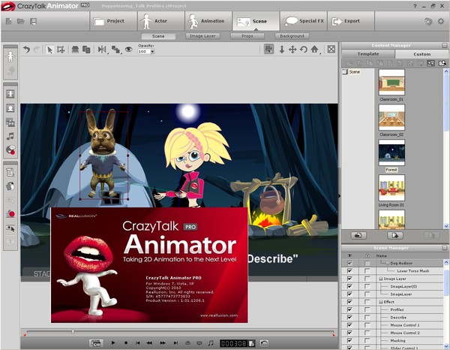Select the arrow Select tool

[x=49, y=50]
